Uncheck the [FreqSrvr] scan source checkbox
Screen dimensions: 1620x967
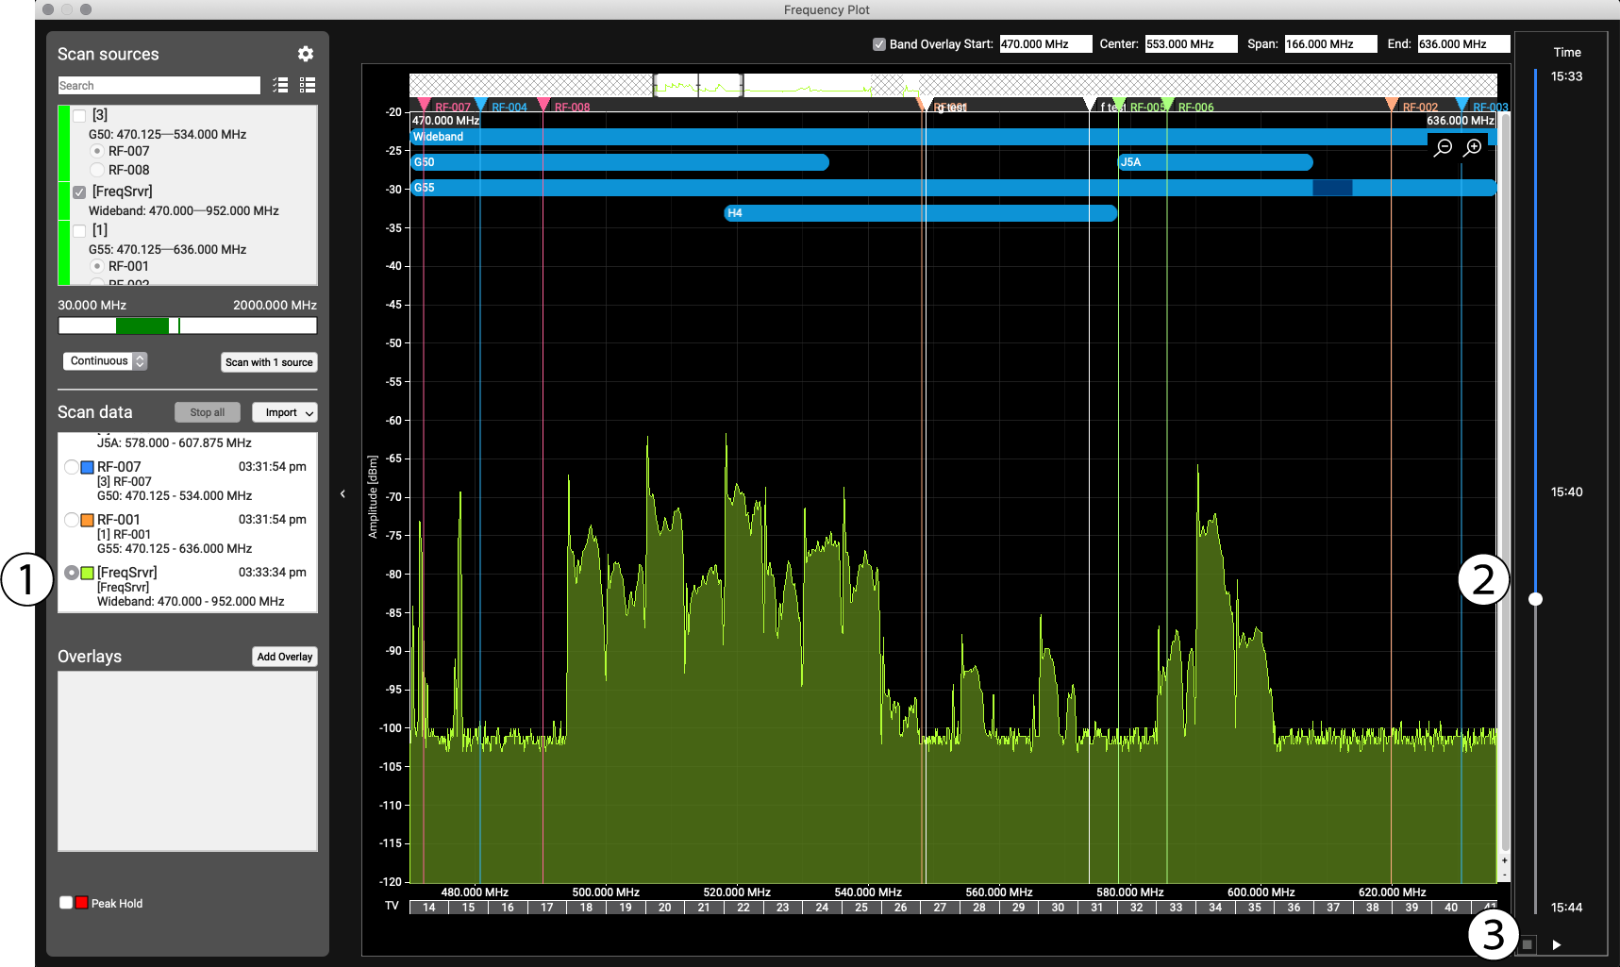(x=79, y=192)
